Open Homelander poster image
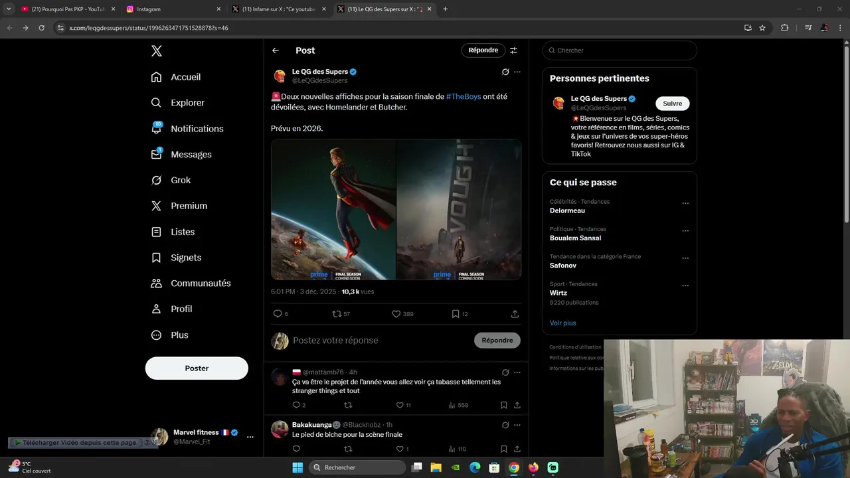Screen dimensions: 850x478 click(333, 209)
